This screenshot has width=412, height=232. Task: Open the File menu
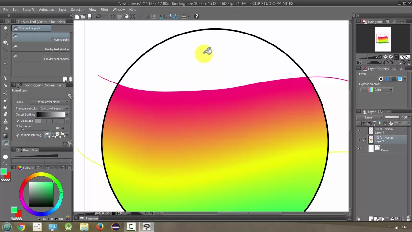coord(5,10)
